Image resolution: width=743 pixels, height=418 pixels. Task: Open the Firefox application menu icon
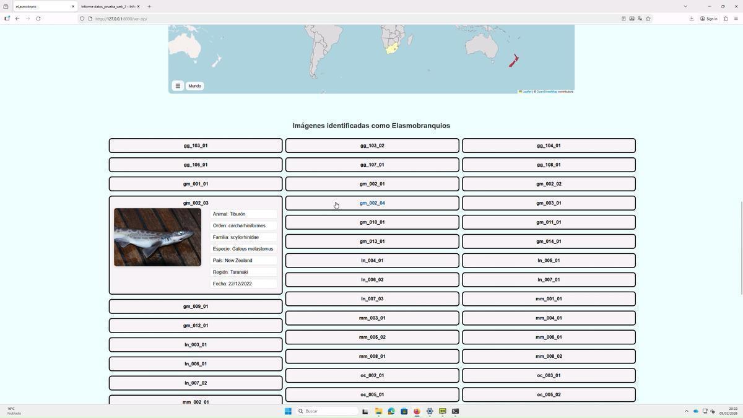point(736,19)
